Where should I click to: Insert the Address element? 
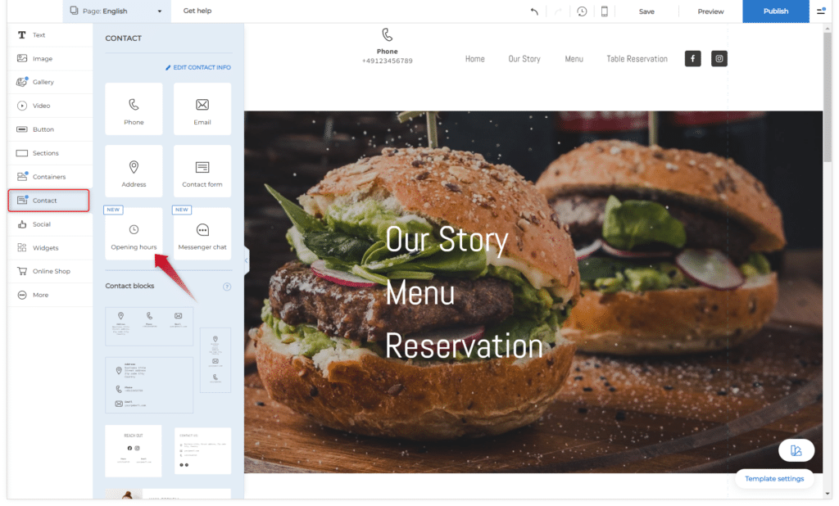pos(134,172)
